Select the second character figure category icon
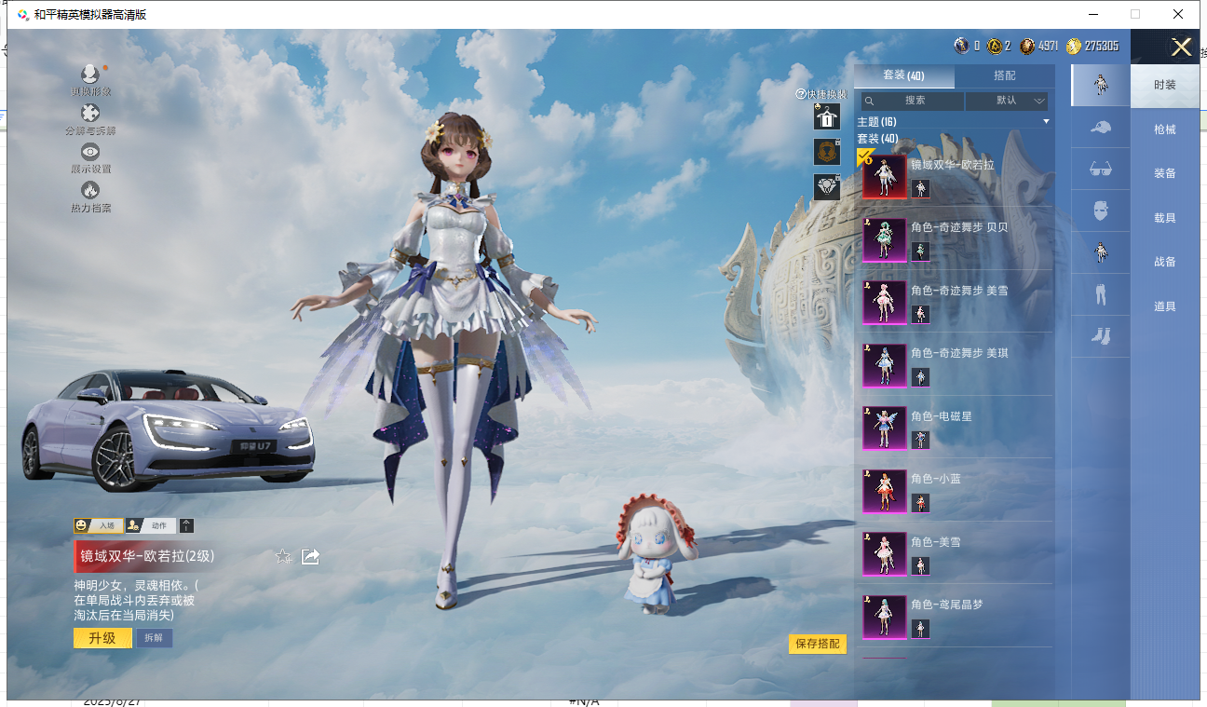This screenshot has height=707, width=1207. point(1100,252)
